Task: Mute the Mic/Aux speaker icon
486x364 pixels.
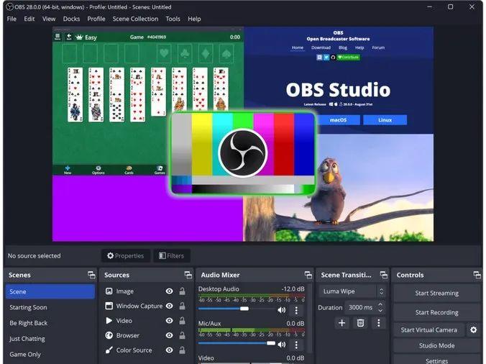Action: 281,345
